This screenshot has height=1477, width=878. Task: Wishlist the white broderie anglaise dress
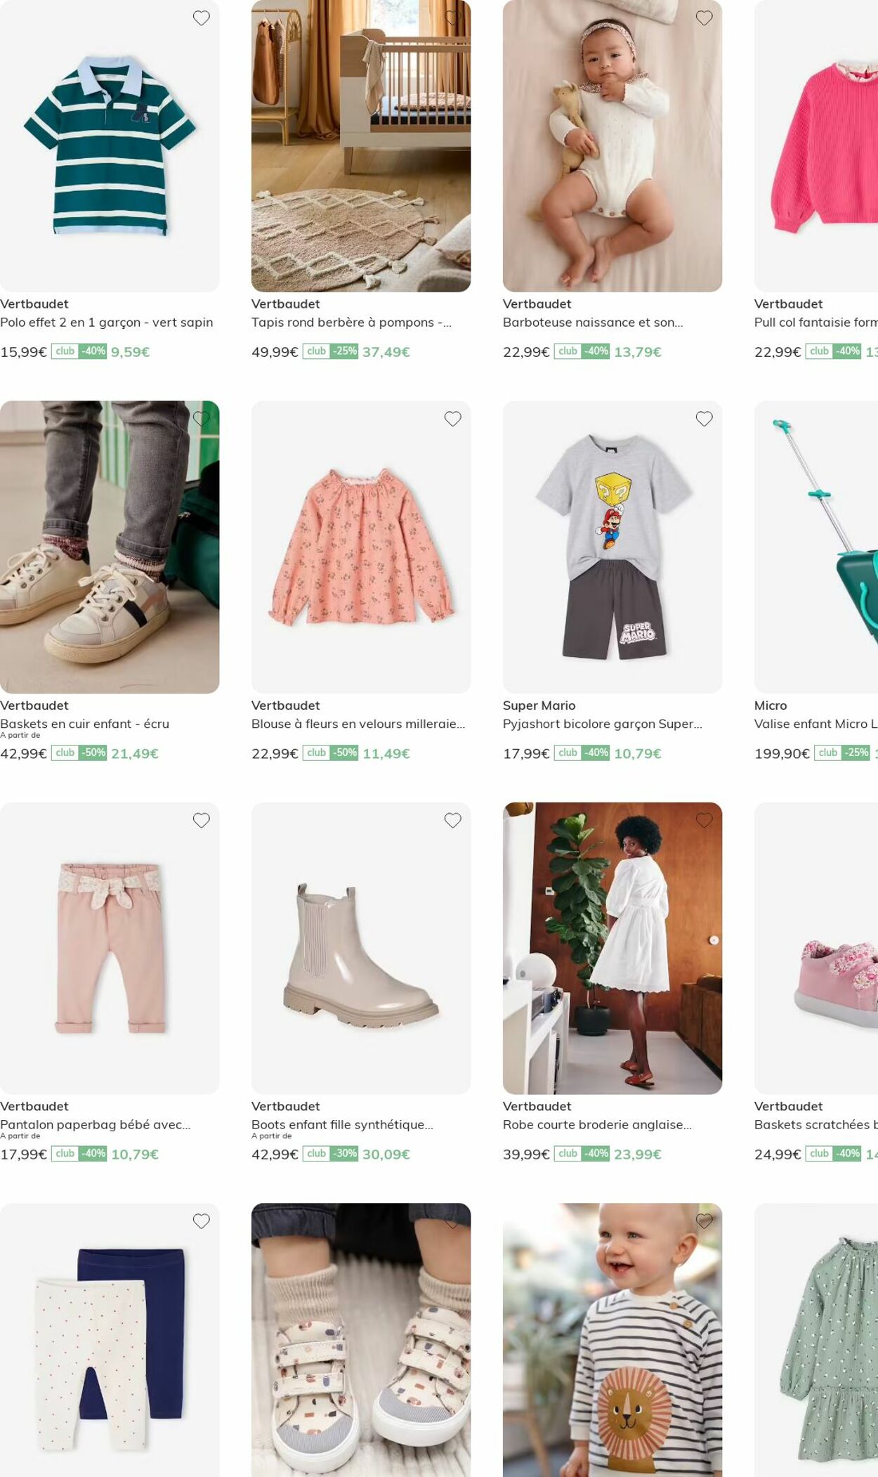[x=705, y=820]
